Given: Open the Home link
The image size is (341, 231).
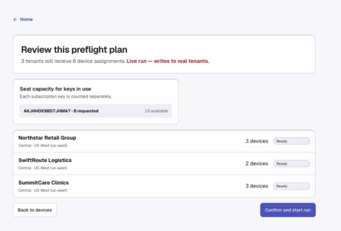Looking at the screenshot, I should (x=26, y=19).
